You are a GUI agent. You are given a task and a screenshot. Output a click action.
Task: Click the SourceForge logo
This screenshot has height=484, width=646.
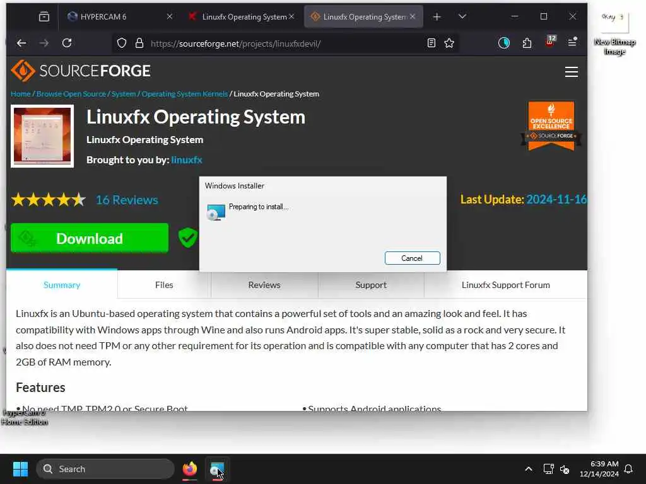coord(81,71)
